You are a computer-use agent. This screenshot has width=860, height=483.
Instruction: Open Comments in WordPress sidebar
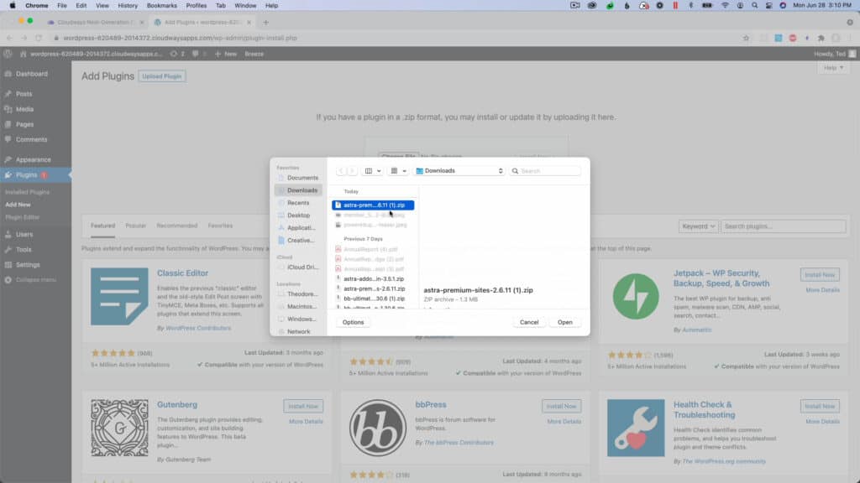(x=31, y=140)
